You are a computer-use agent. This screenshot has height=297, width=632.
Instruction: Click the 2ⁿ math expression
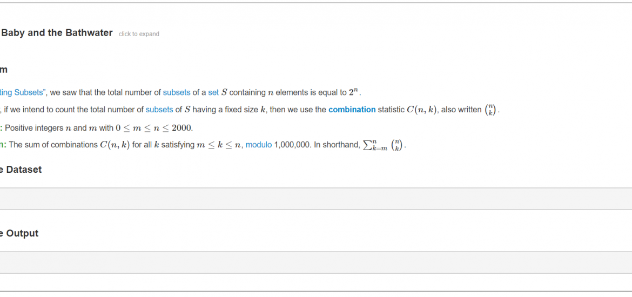click(353, 92)
